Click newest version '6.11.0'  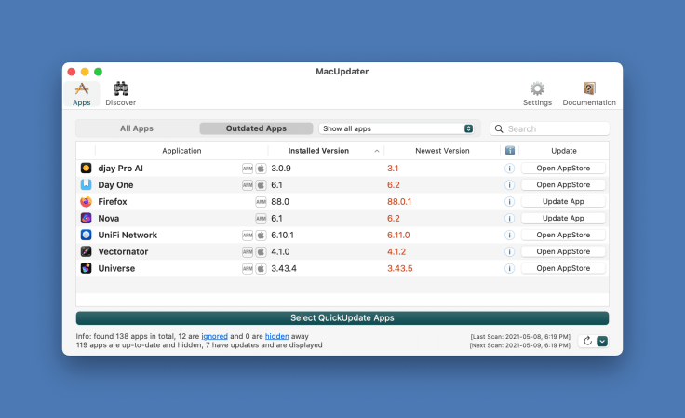click(398, 235)
